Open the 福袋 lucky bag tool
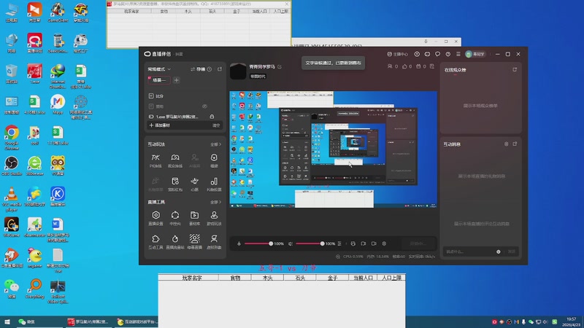Image resolution: width=584 pixels, height=328 pixels. point(214,160)
